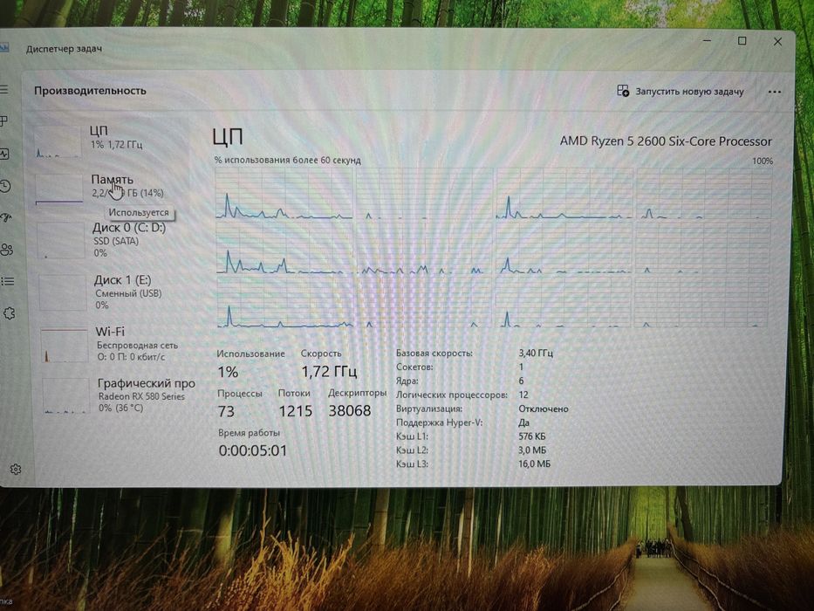Open Task Manager settings gear icon
This screenshot has height=611, width=814.
click(16, 470)
